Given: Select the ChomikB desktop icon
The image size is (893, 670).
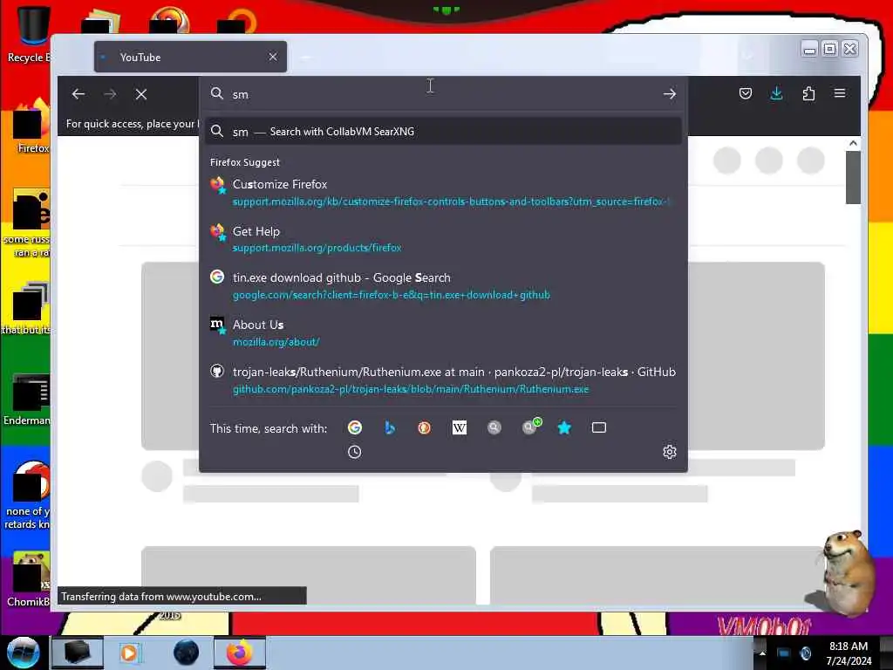Looking at the screenshot, I should pyautogui.click(x=29, y=579).
